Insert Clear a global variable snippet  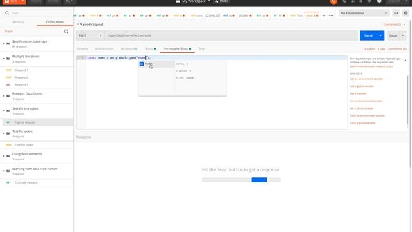[x=362, y=123]
